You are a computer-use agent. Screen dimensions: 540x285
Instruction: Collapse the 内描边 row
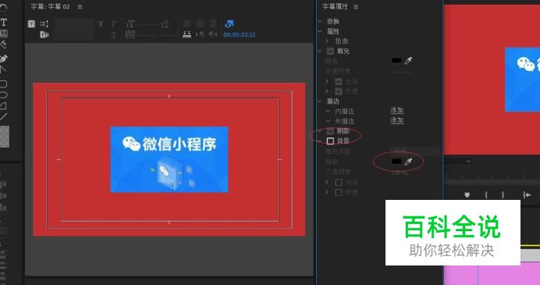click(x=328, y=112)
